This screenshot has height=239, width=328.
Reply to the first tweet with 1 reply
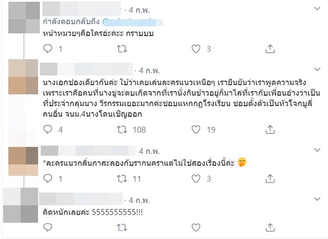click(x=48, y=49)
